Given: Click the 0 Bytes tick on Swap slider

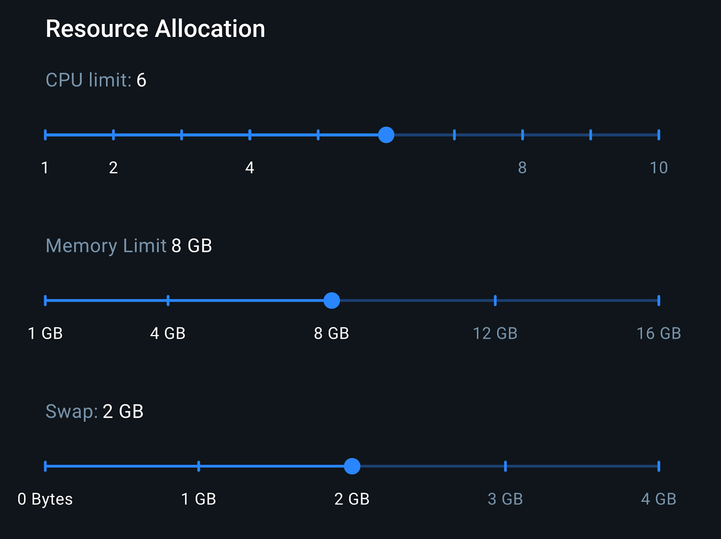Looking at the screenshot, I should click(45, 467).
